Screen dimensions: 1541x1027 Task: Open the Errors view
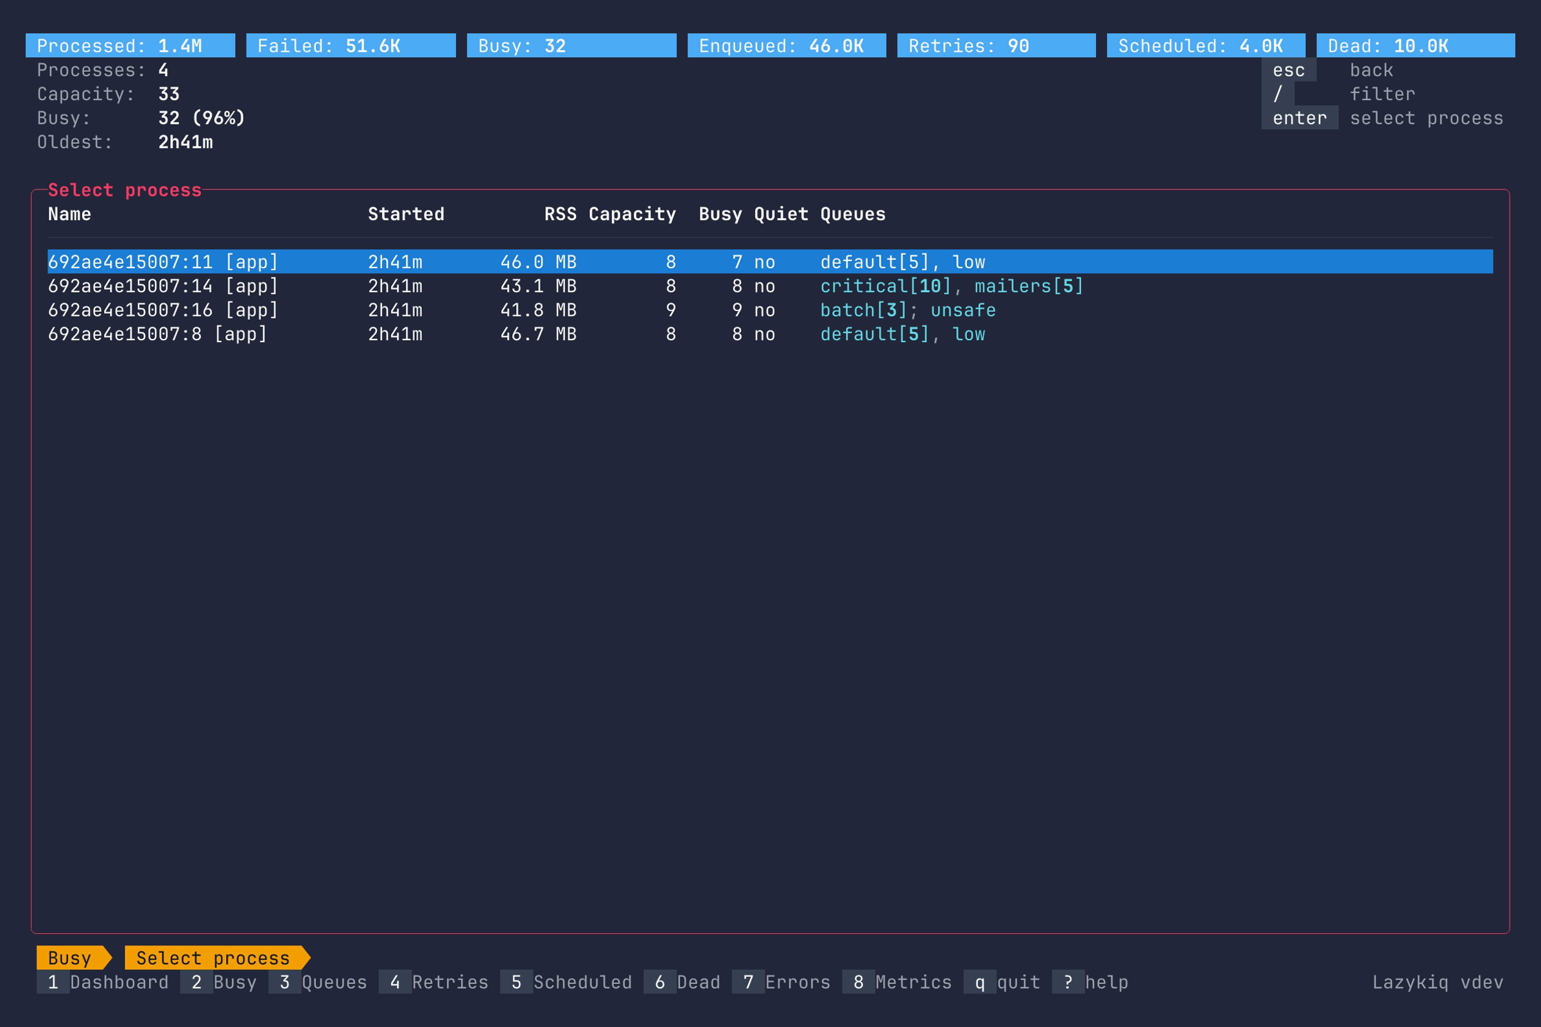(783, 982)
